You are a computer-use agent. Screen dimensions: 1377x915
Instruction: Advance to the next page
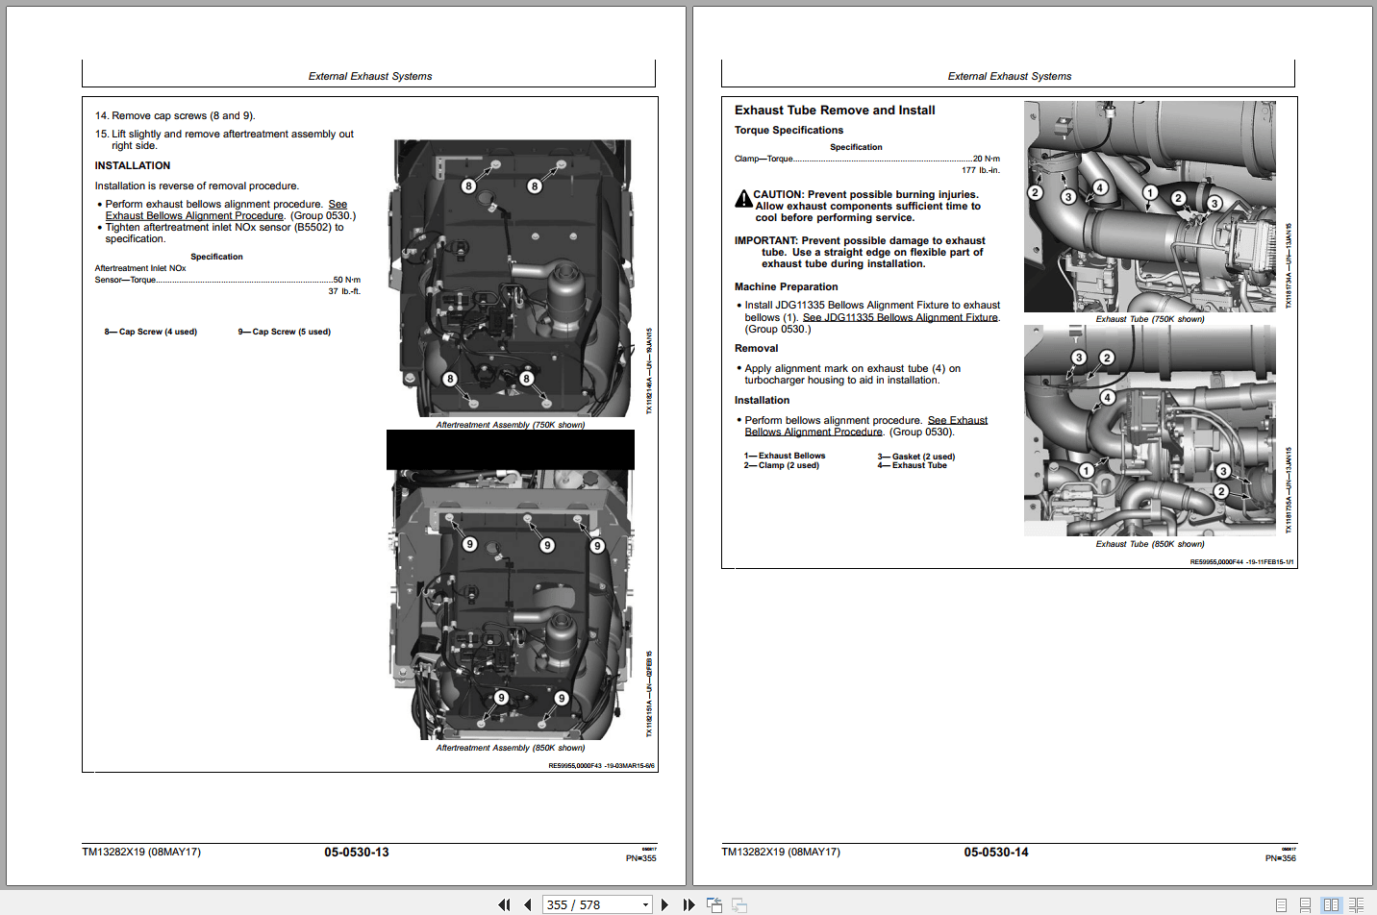coord(665,904)
